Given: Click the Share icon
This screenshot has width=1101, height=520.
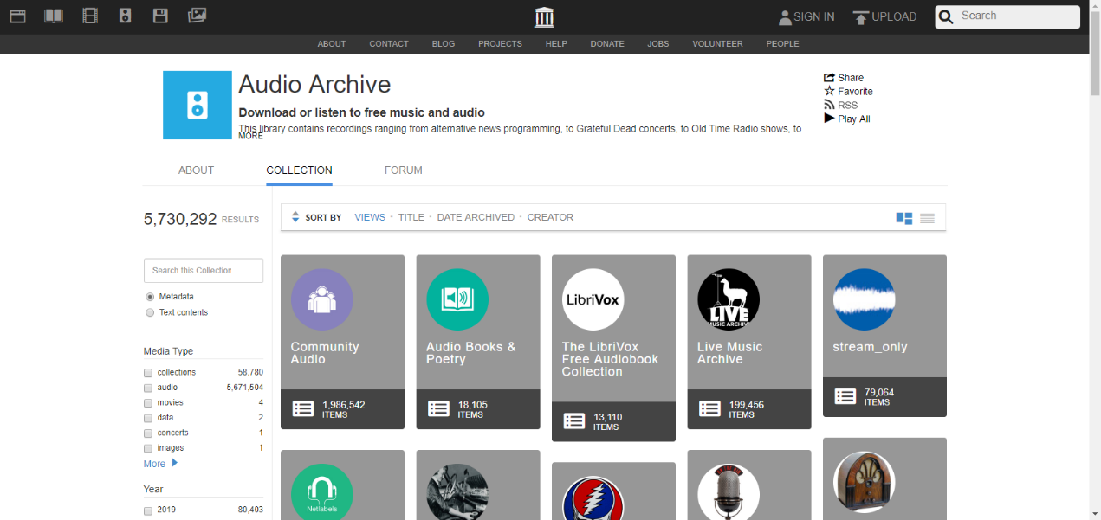Looking at the screenshot, I should pyautogui.click(x=829, y=77).
